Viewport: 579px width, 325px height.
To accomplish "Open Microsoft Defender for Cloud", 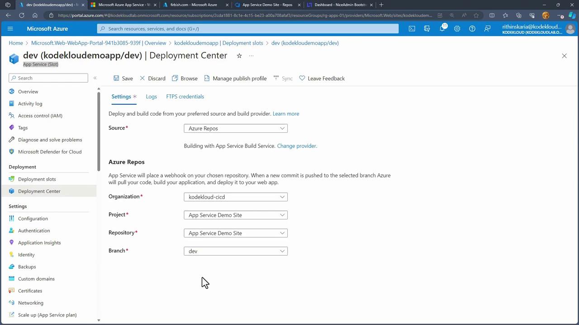I will 50,152.
